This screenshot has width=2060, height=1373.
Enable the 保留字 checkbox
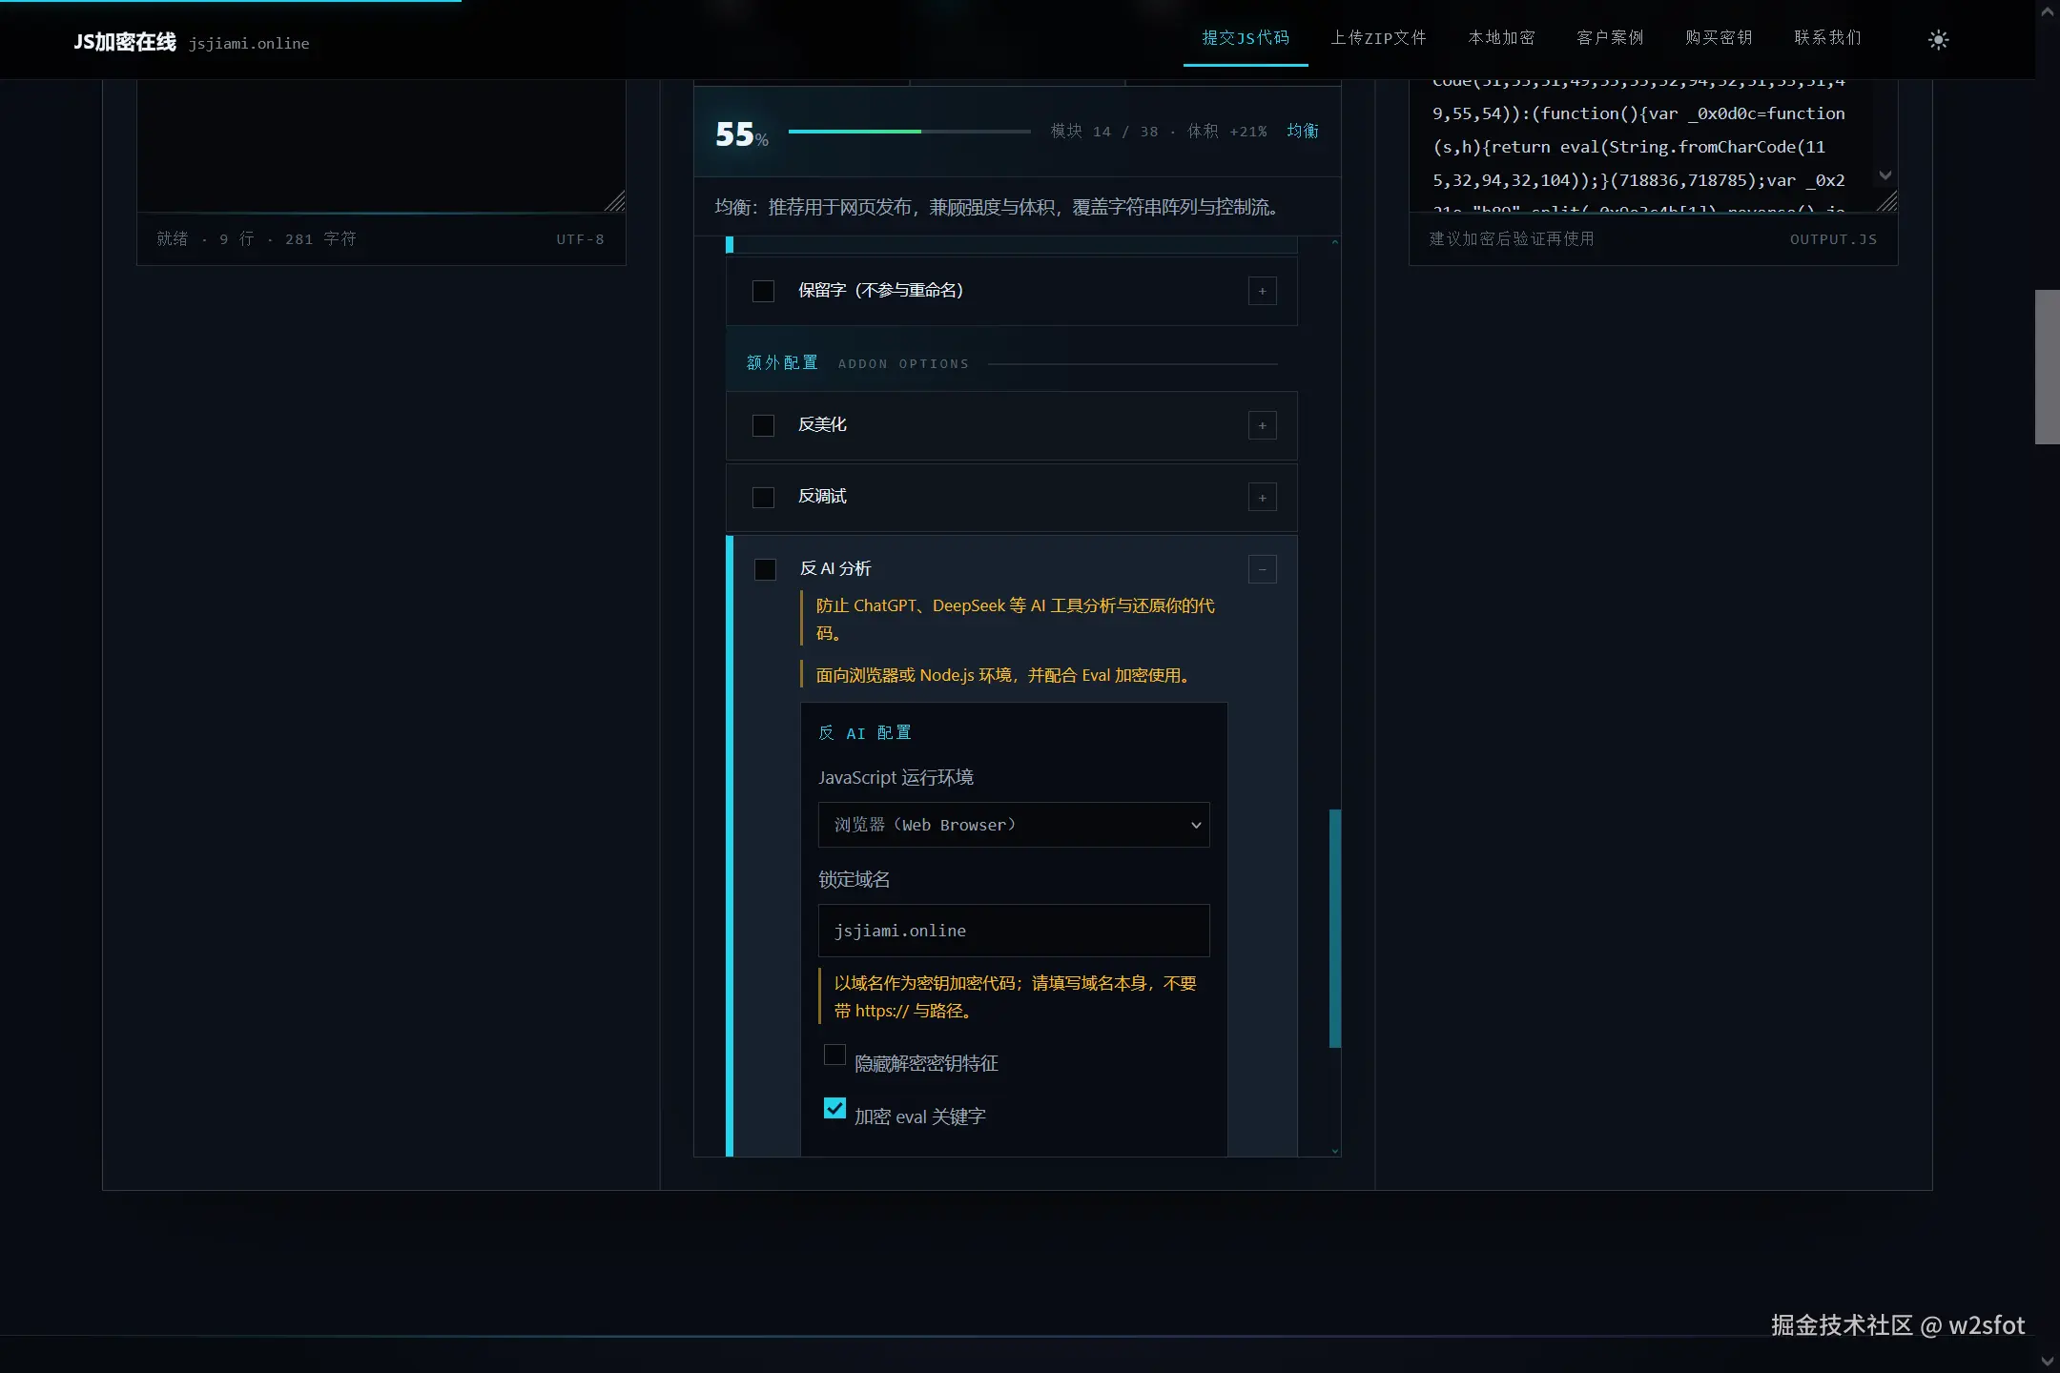763,291
